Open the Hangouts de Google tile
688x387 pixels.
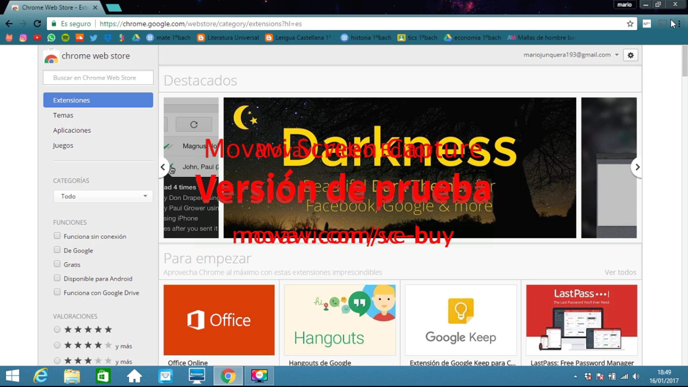340,320
